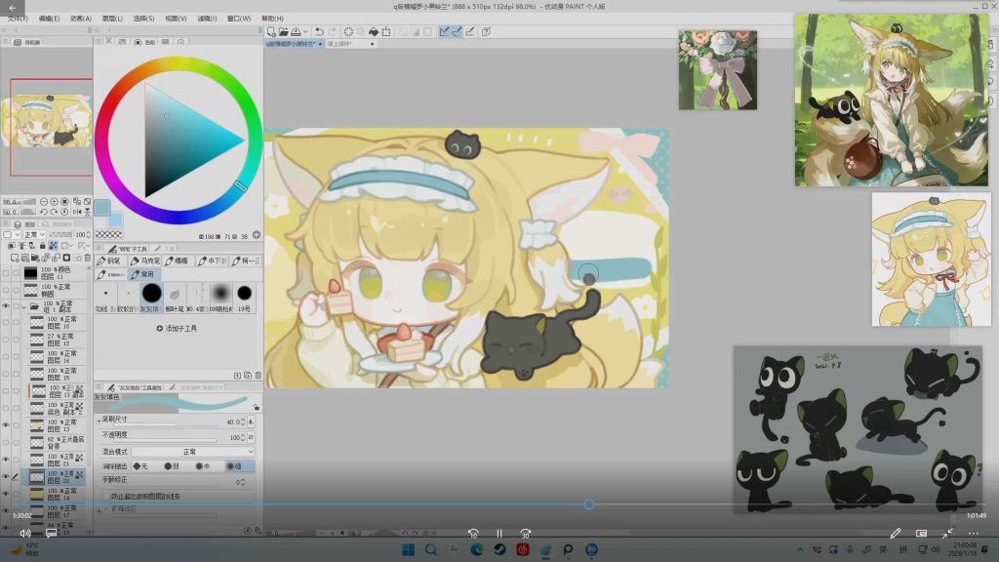The image size is (999, 562).
Task: Open the 混合模式 dropdown in tool property
Action: pyautogui.click(x=193, y=451)
